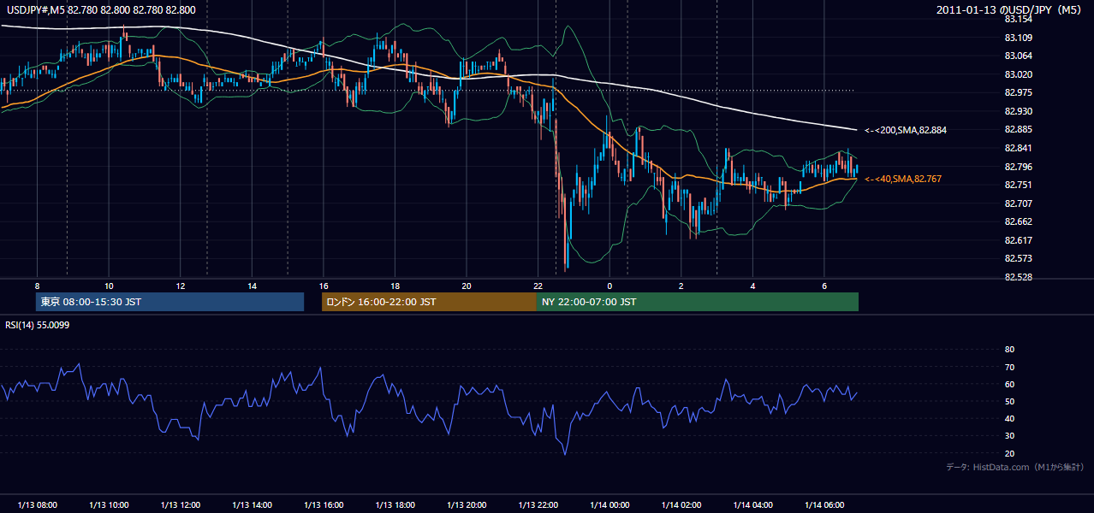This screenshot has height=513, width=1094.
Task: Click the 8 on the hour axis
Action: point(37,286)
